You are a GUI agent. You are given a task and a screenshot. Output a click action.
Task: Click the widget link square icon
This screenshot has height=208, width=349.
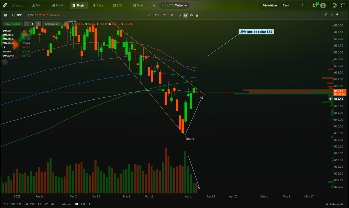point(5,15)
